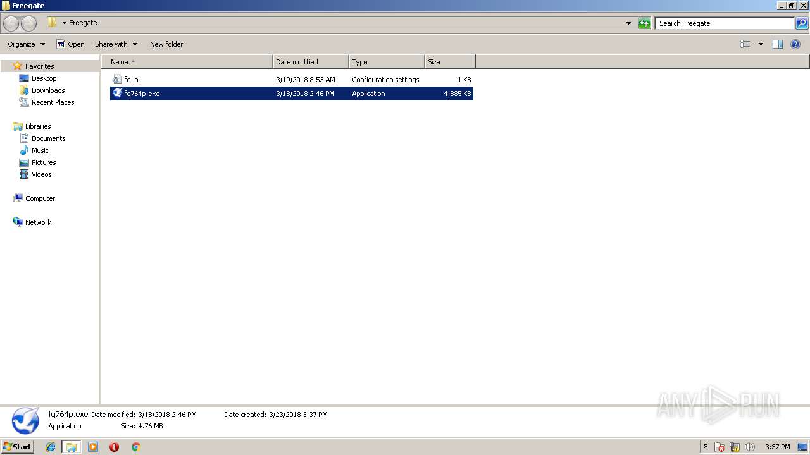Click the Network icon in sidebar
The image size is (810, 455).
coord(18,222)
